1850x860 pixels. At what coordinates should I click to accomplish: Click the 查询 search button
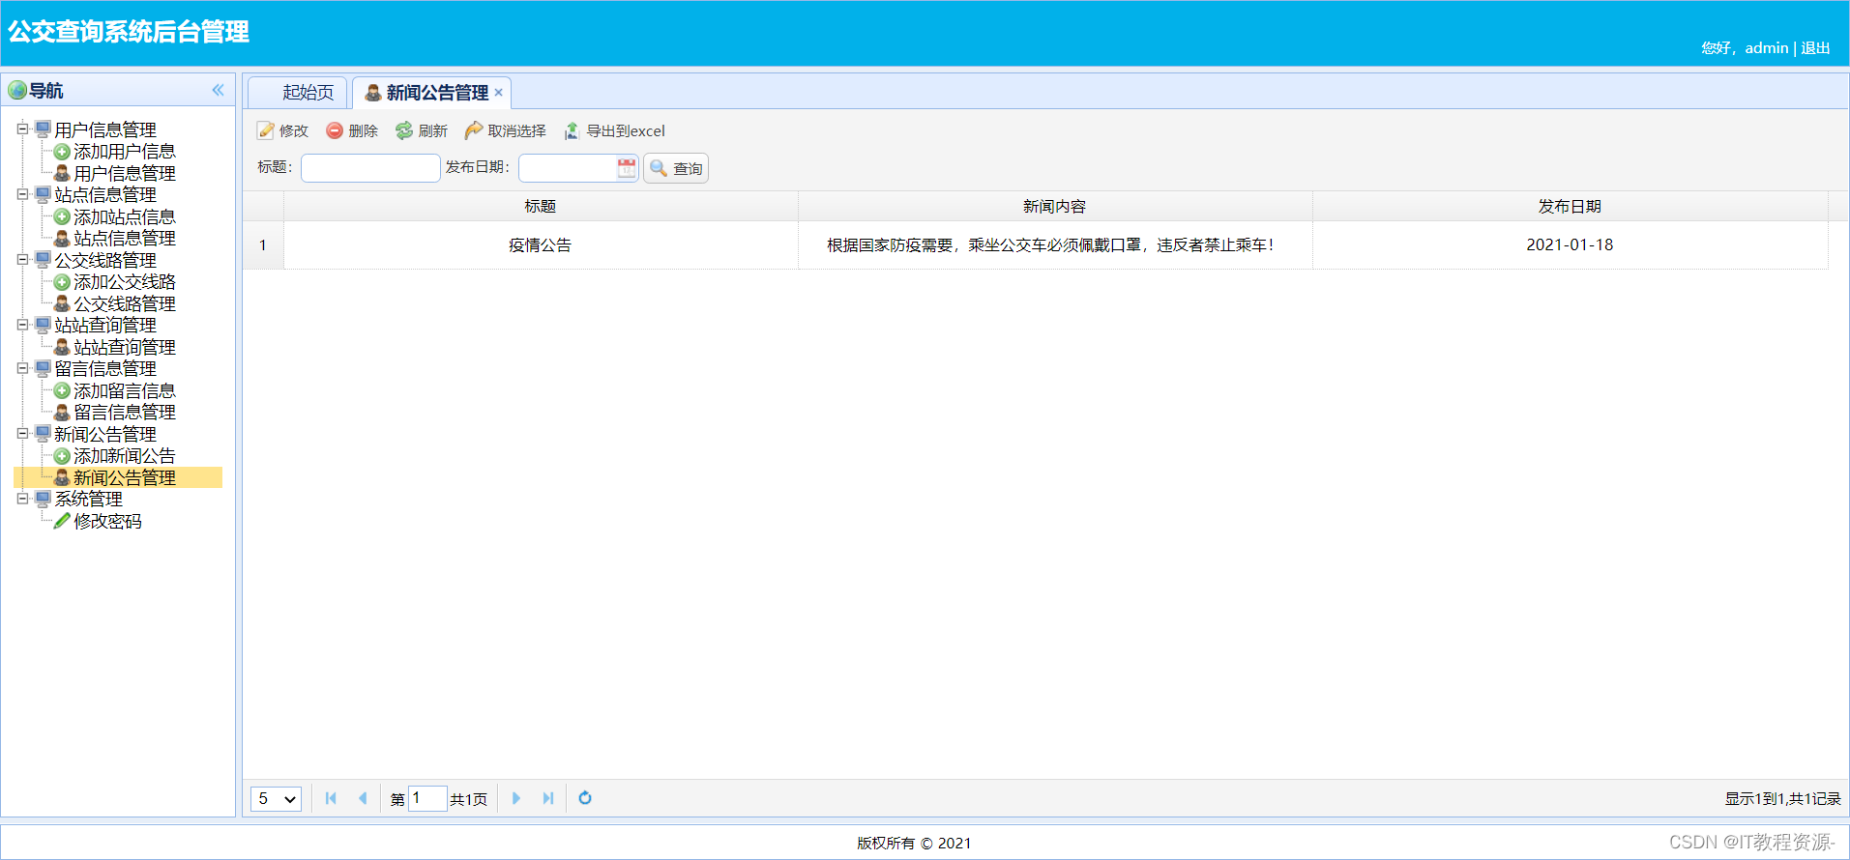click(x=676, y=168)
